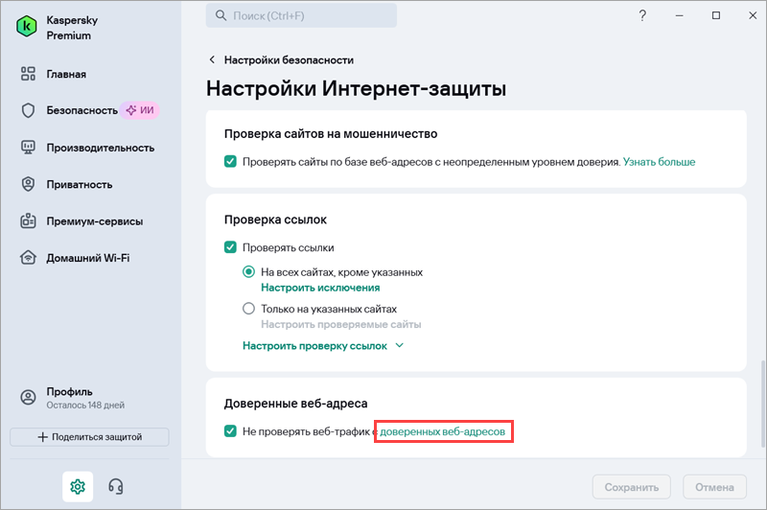
Task: Click the Приватность icon in sidebar
Action: tap(28, 184)
